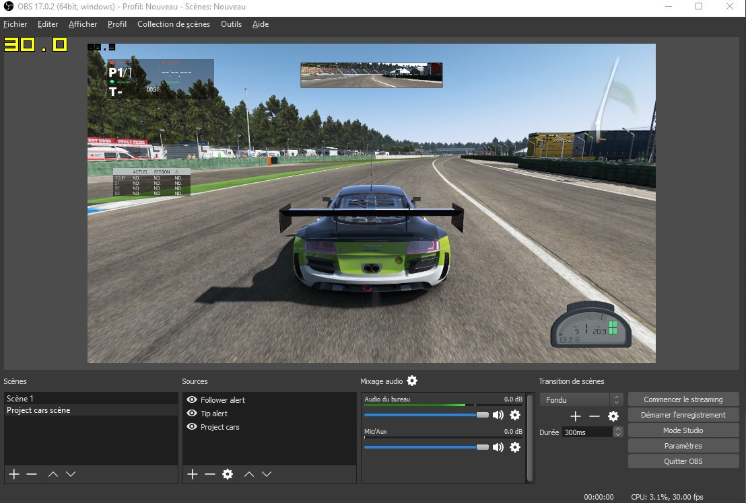Open Audio du bureau gear settings

click(515, 415)
